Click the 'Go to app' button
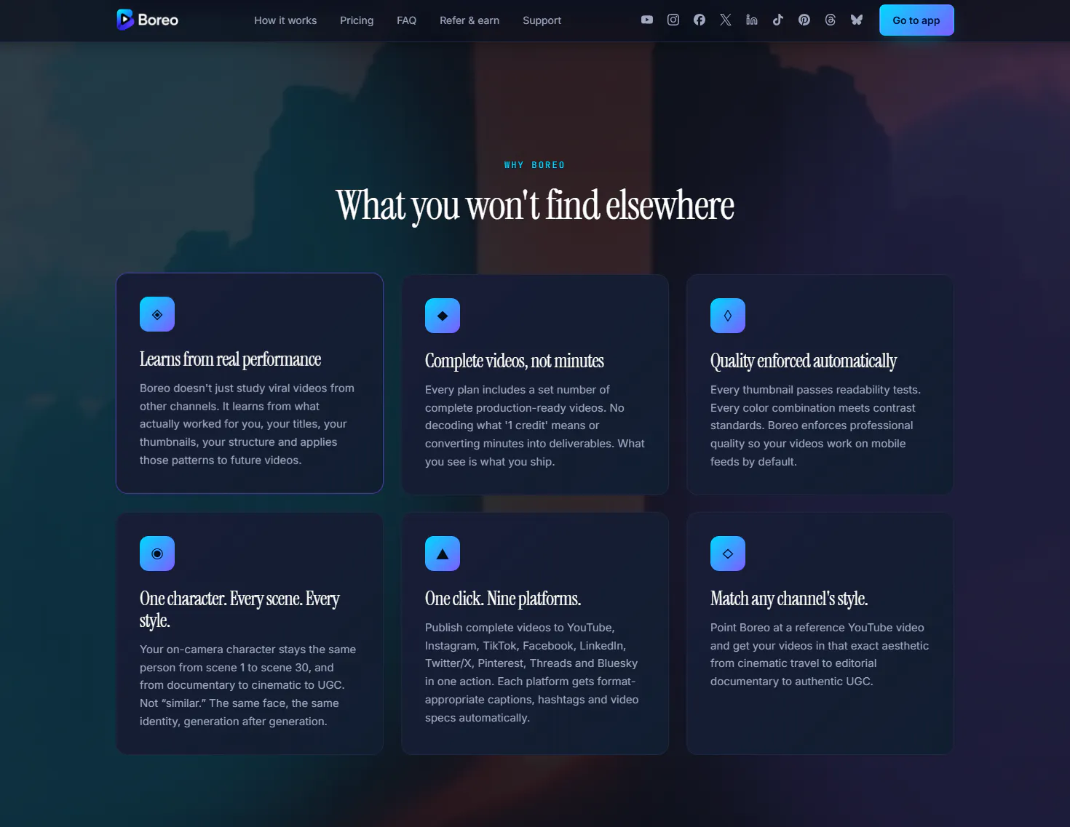The width and height of the screenshot is (1070, 827). tap(916, 20)
